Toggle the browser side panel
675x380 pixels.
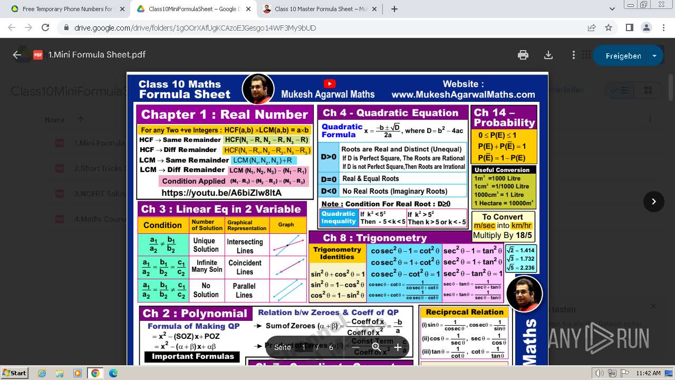629,27
